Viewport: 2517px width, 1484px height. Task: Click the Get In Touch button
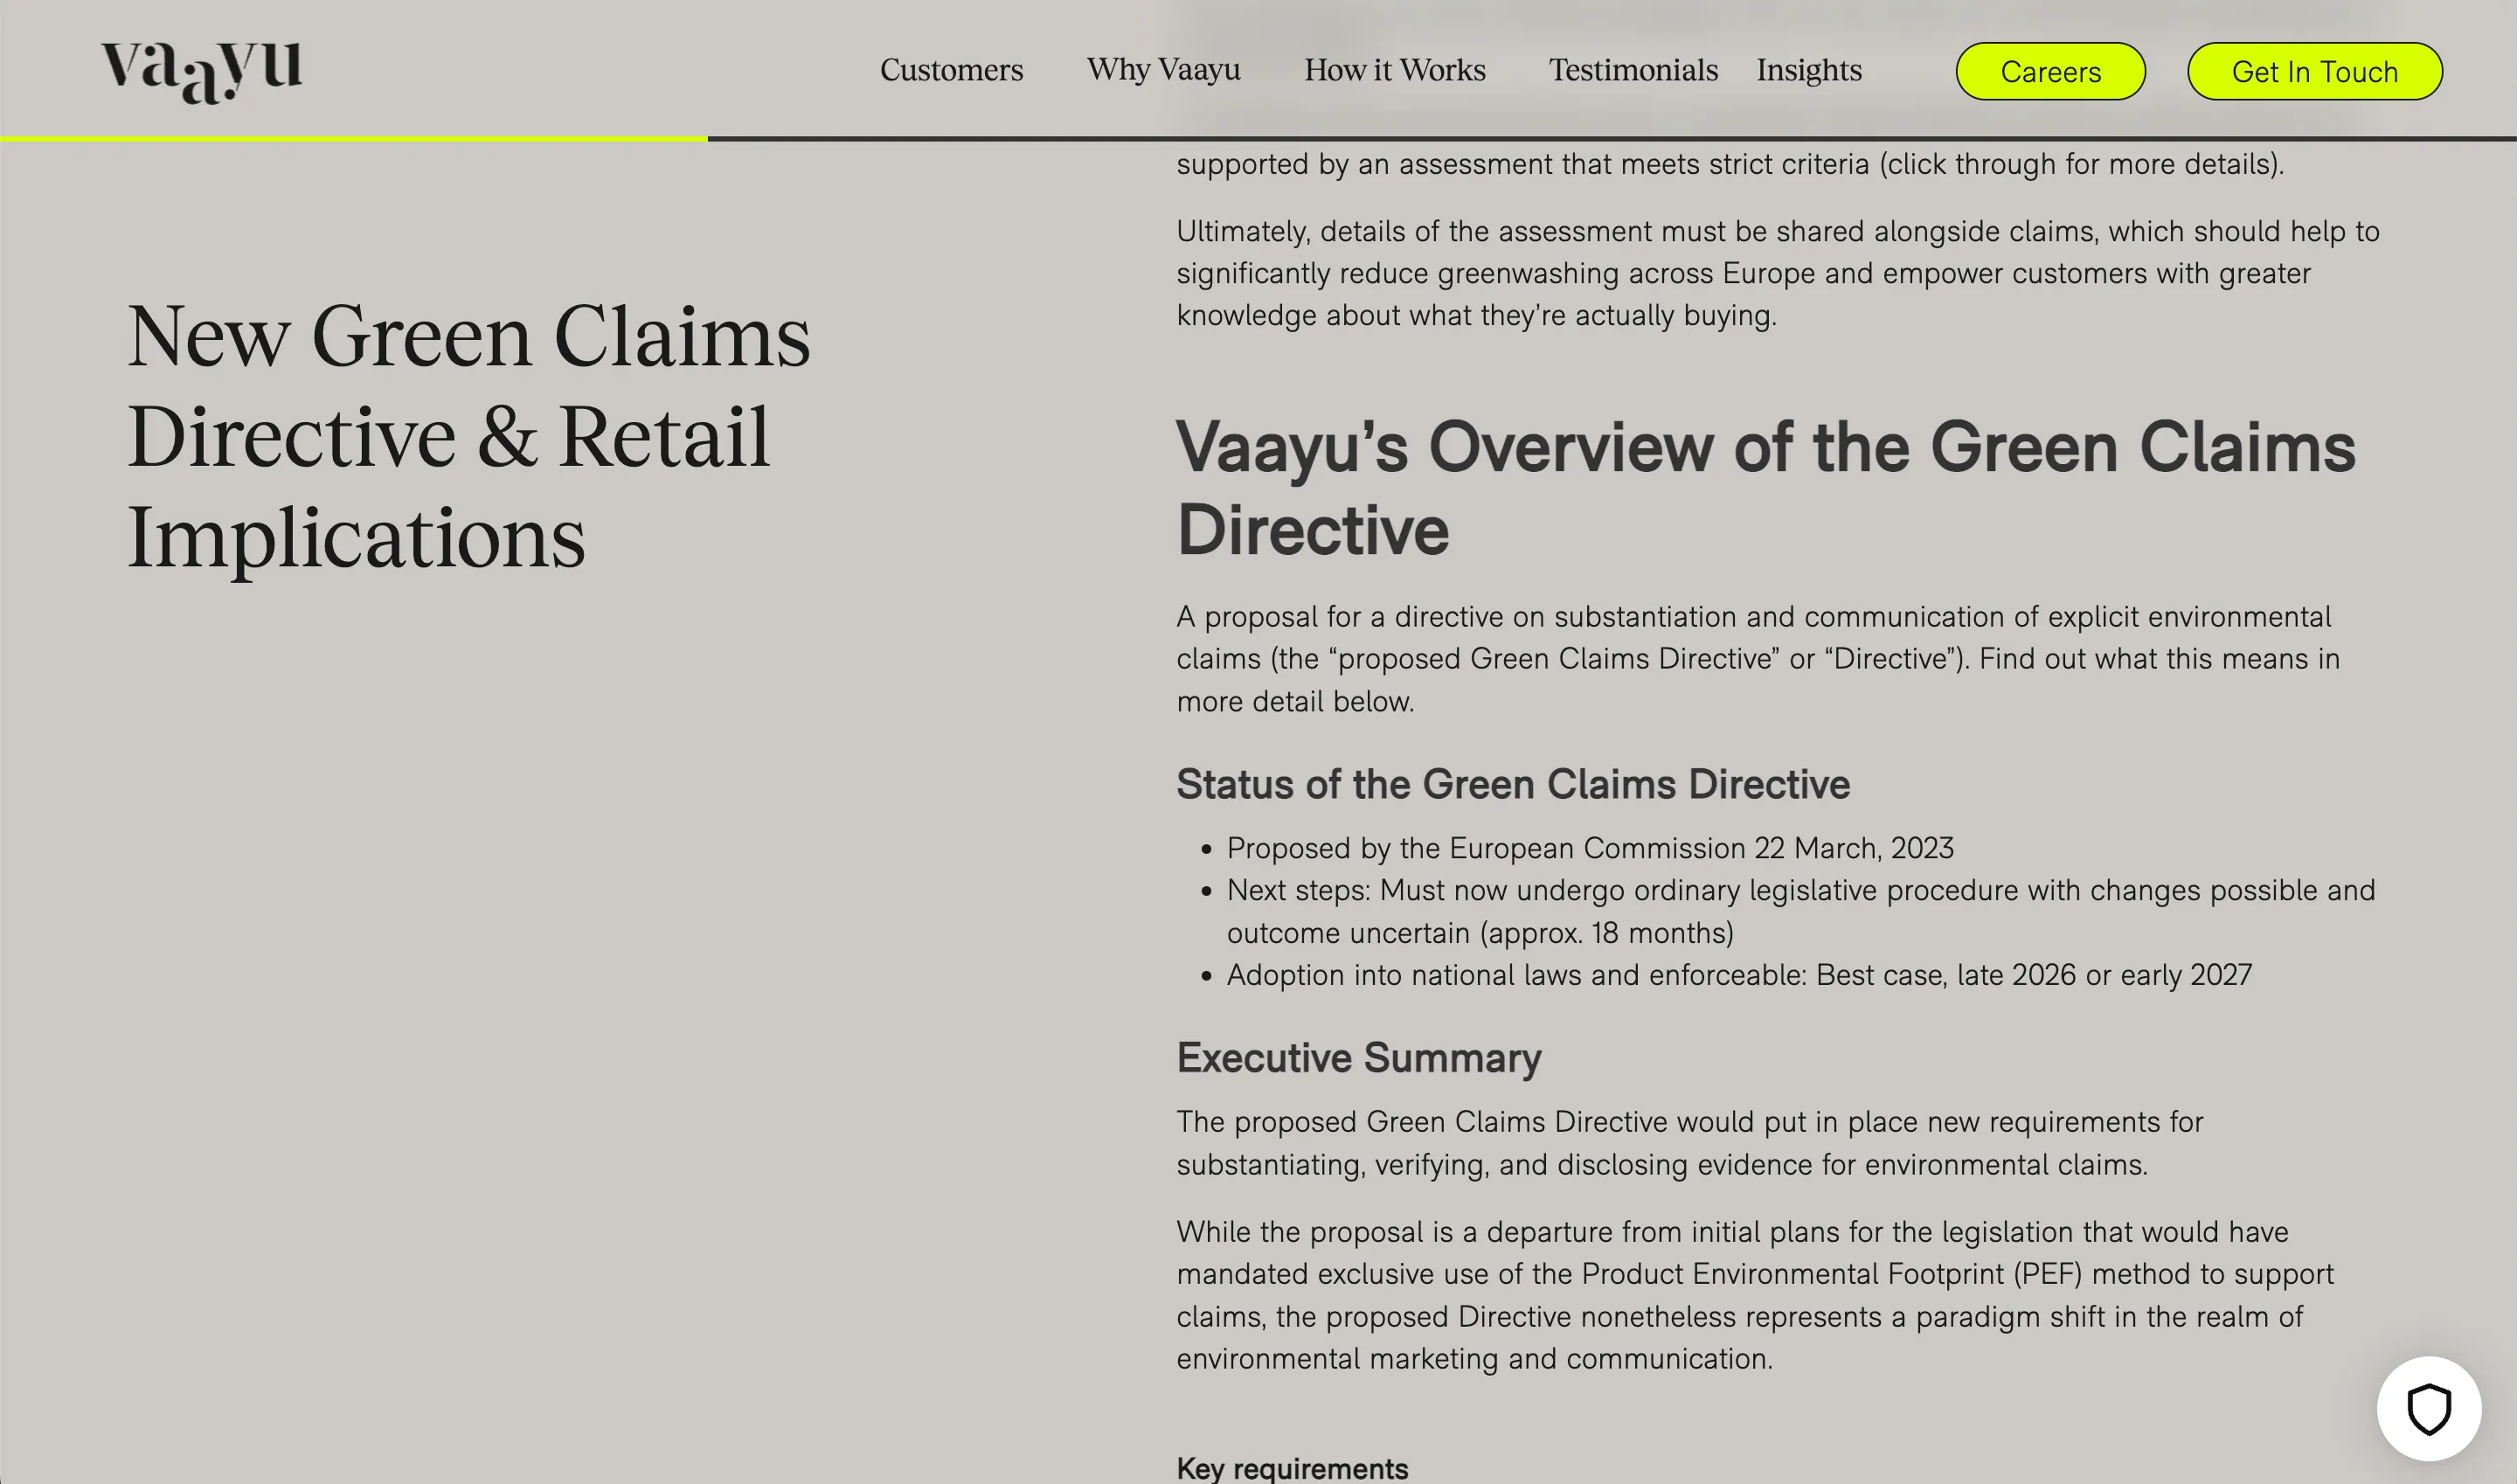pos(2314,71)
